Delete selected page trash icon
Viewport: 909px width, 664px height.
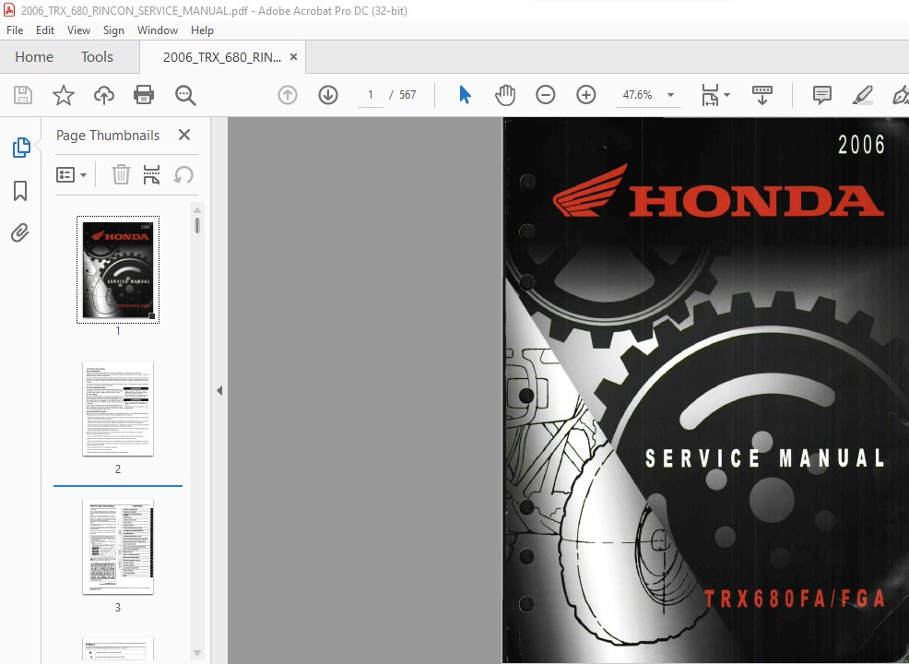click(121, 174)
